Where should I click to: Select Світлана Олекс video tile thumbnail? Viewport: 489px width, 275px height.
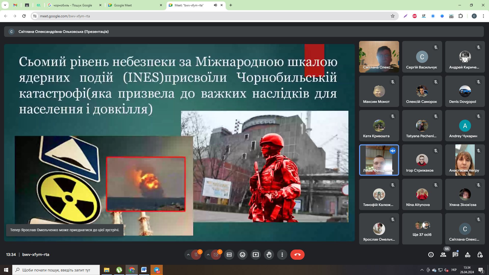379,57
